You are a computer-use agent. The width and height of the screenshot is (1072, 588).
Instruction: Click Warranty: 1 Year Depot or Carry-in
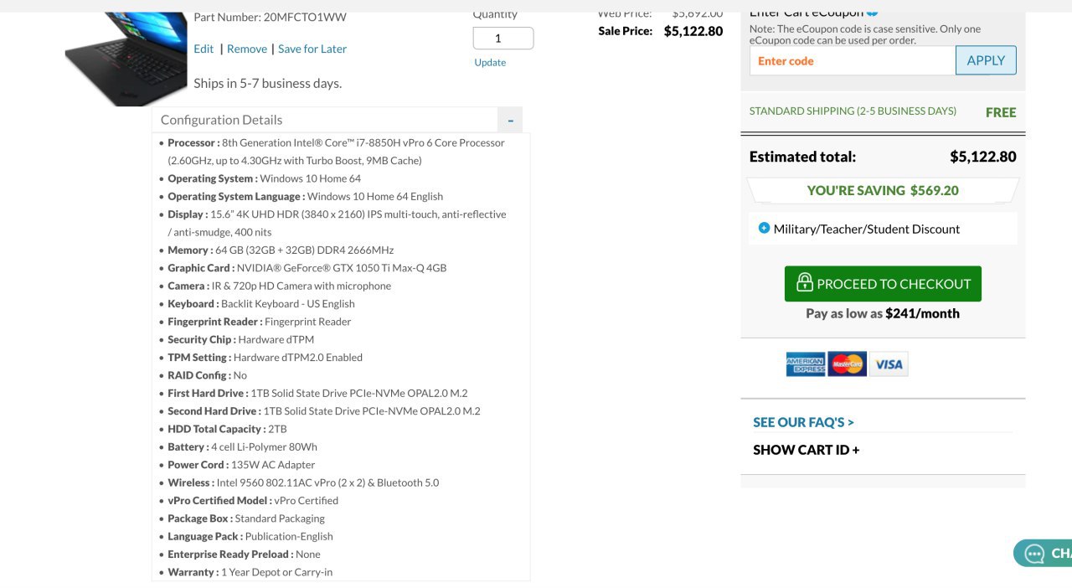[x=250, y=572]
